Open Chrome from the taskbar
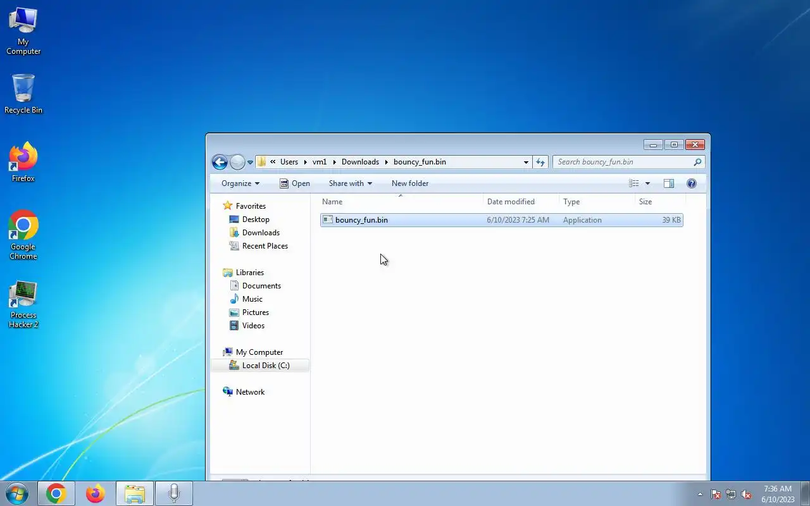The width and height of the screenshot is (810, 506). coord(56,494)
